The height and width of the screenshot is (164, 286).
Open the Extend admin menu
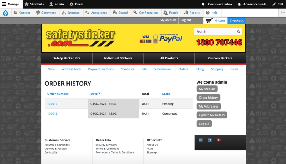[x=120, y=13]
